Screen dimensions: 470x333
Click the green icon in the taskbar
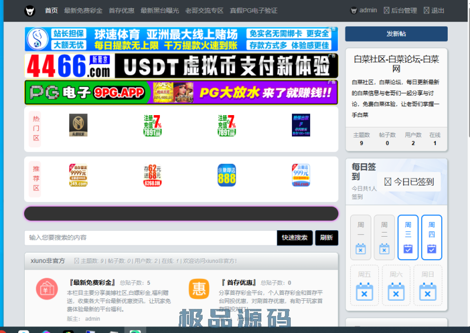click(x=135, y=331)
